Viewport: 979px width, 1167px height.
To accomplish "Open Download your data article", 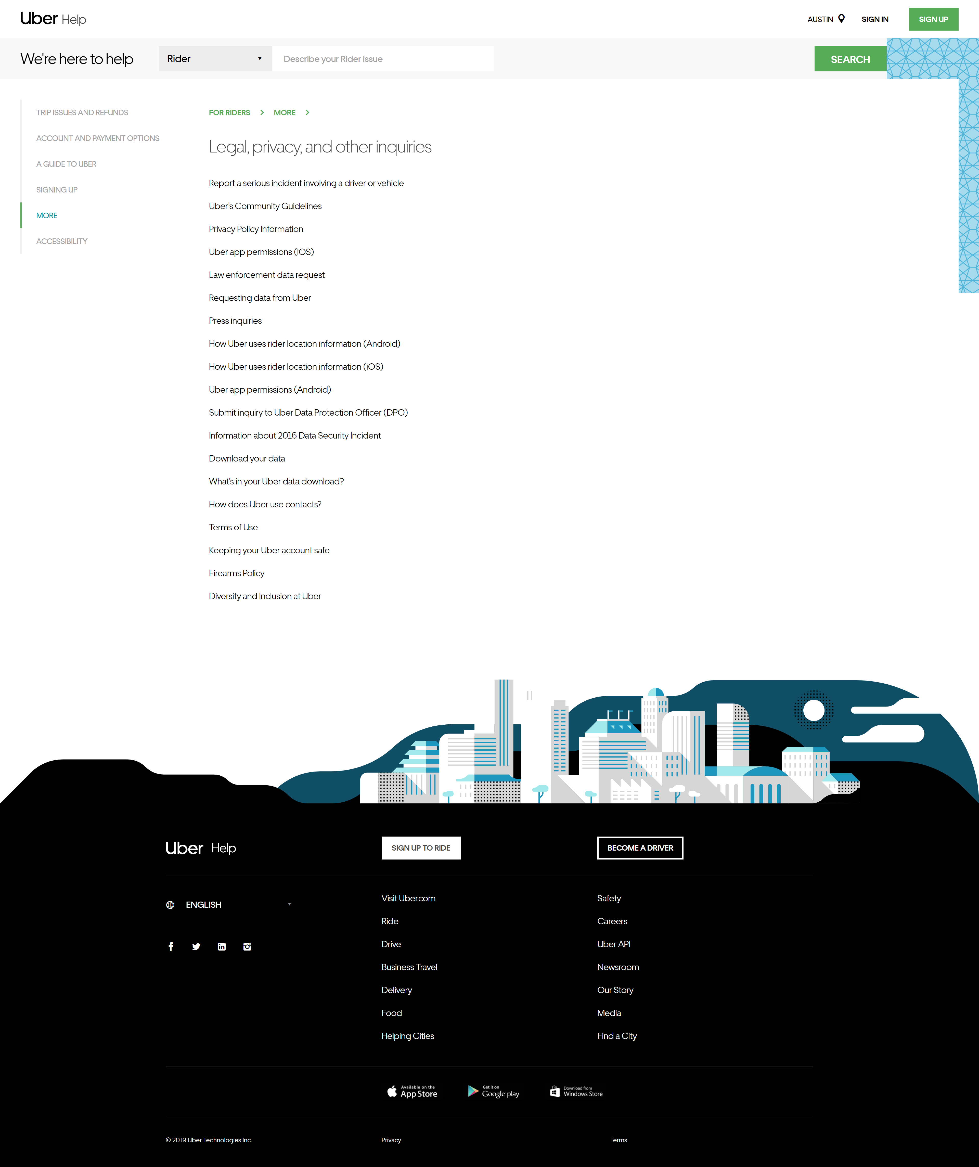I will click(x=247, y=459).
